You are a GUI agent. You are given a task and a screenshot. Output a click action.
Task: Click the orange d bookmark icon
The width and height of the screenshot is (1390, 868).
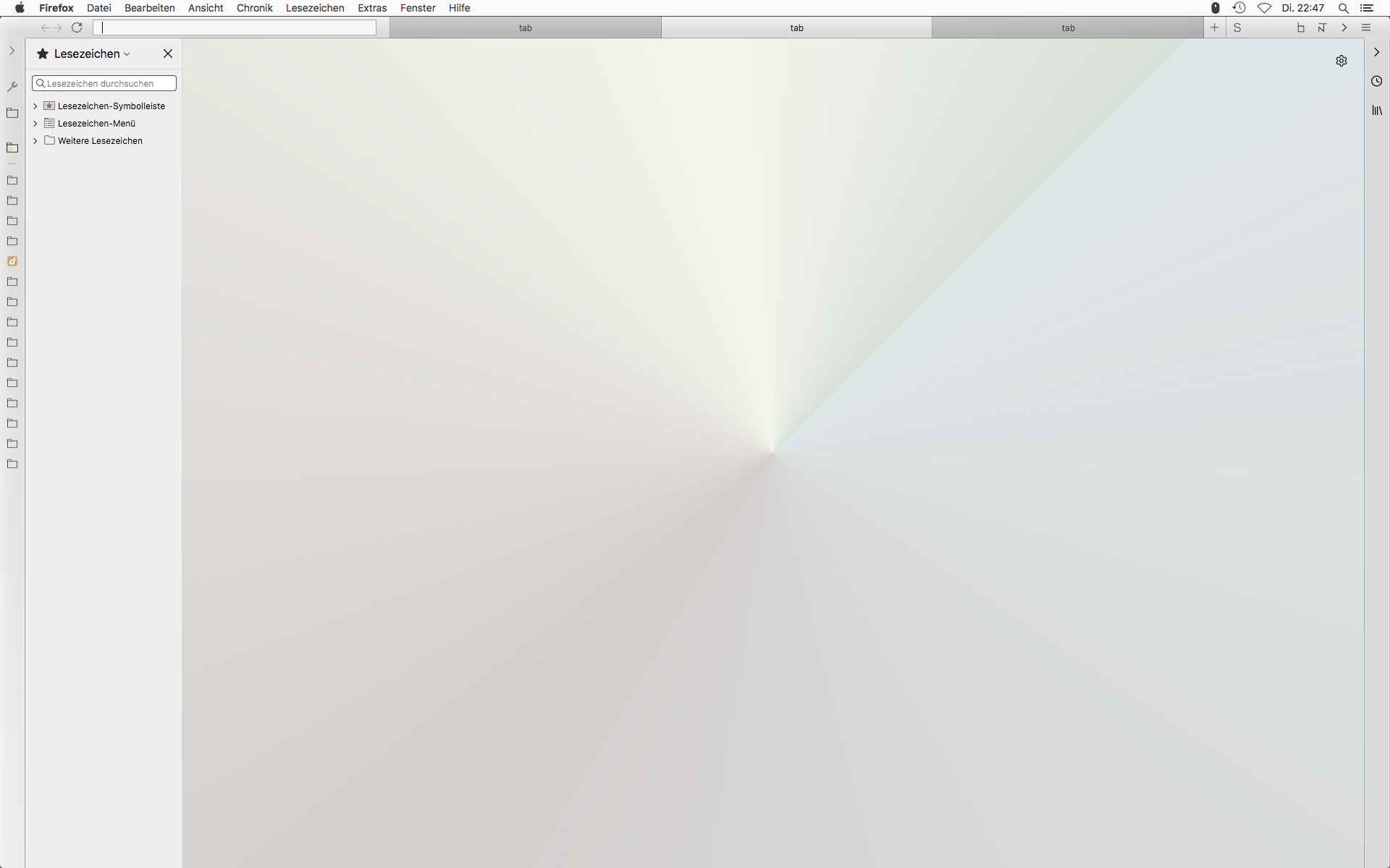[x=12, y=261]
